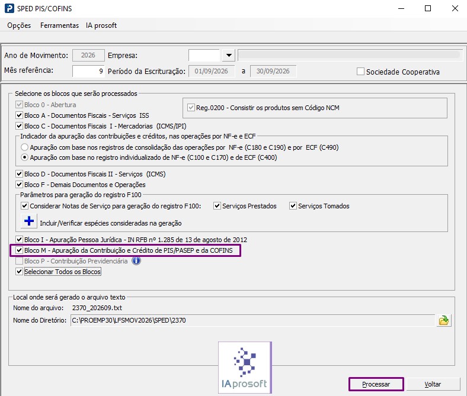This screenshot has width=467, height=396.
Task: Toggle Bloco M - Apuração da Contribuição checkbox
Action: 20,250
